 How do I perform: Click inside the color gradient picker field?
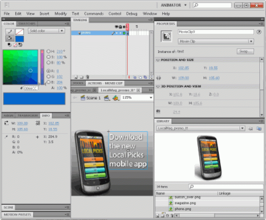[x=20, y=67]
